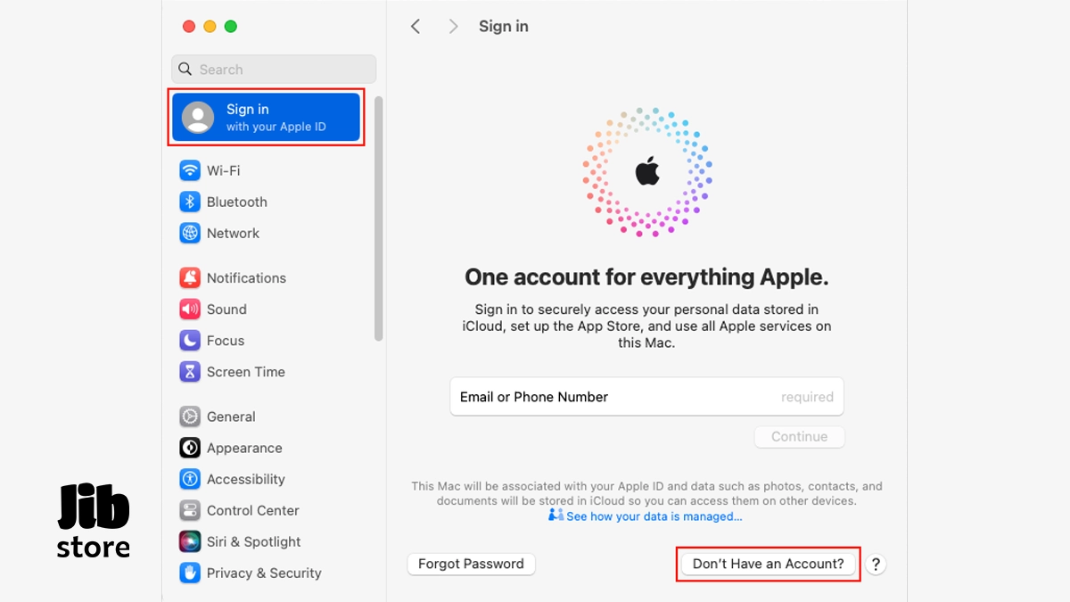The width and height of the screenshot is (1070, 602).
Task: Open the Notifications bell icon
Action: click(190, 277)
